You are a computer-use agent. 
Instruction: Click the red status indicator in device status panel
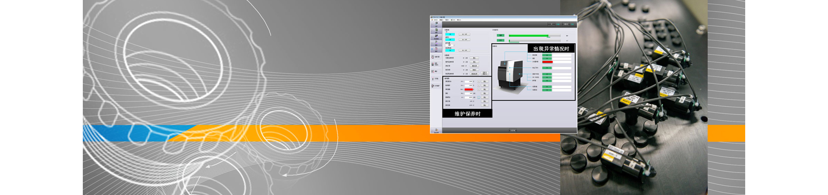(547, 62)
